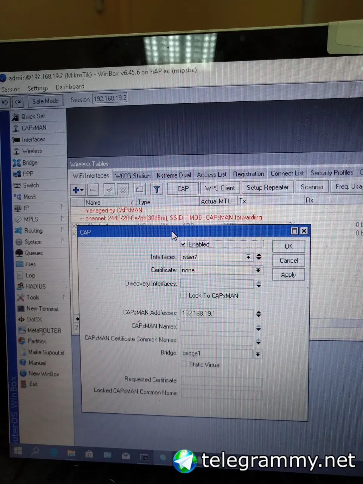The width and height of the screenshot is (363, 484).
Task: Click the remove (minus) toolbar button
Action: click(94, 190)
